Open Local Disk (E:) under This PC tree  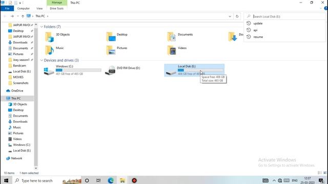point(22,151)
